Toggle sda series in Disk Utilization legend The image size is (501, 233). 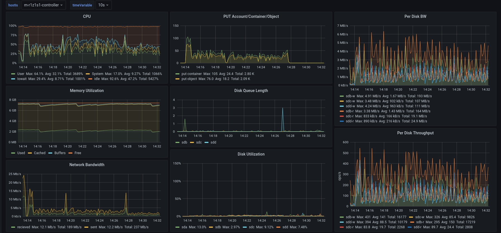184,227
